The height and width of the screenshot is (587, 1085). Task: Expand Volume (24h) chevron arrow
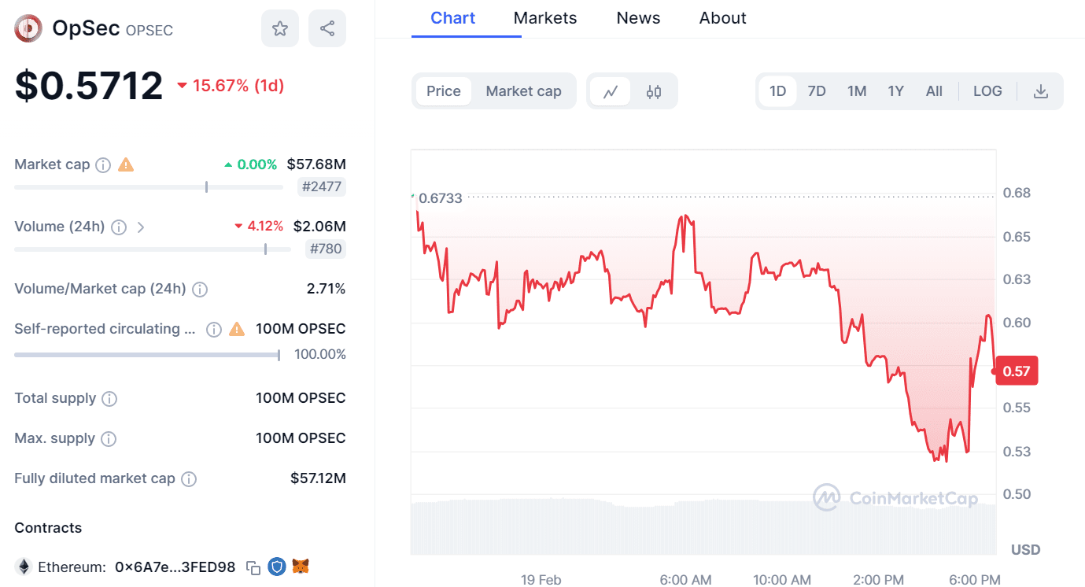(x=141, y=227)
